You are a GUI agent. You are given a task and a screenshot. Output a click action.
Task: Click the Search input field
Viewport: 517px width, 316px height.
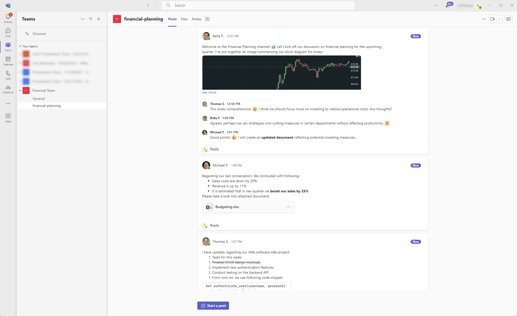(258, 5)
